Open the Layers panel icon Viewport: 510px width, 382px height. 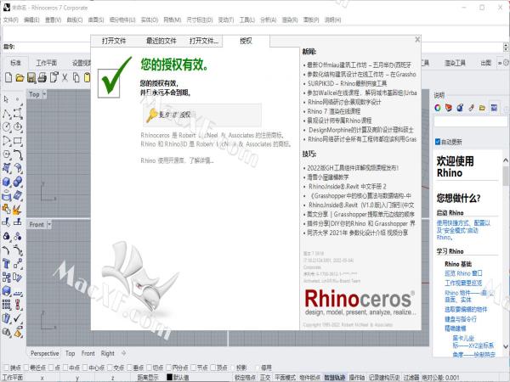coord(449,108)
